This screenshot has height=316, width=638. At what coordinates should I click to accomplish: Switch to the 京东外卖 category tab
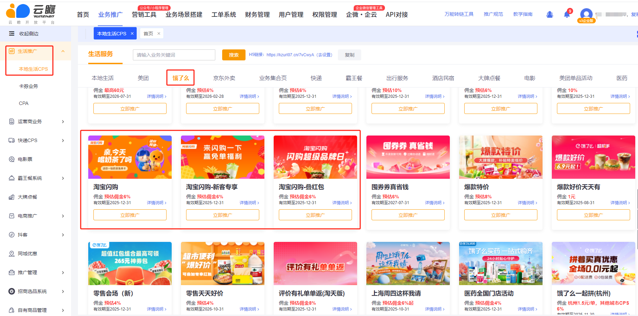click(224, 78)
